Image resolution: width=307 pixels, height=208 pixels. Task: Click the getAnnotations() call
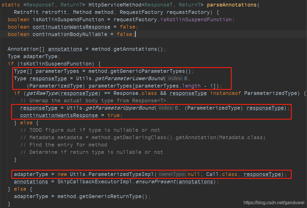[138, 49]
